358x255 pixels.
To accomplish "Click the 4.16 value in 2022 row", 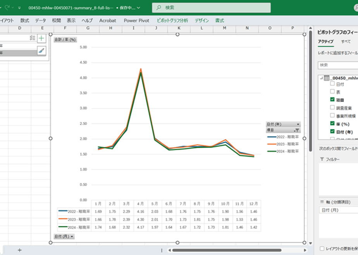I will click(x=140, y=211).
